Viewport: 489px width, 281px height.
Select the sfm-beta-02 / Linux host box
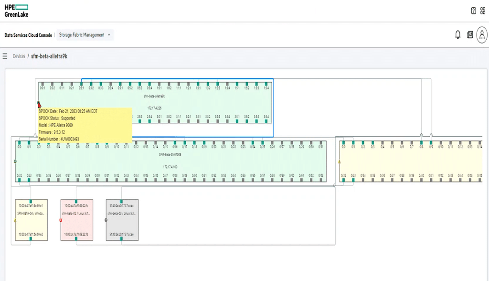click(77, 220)
